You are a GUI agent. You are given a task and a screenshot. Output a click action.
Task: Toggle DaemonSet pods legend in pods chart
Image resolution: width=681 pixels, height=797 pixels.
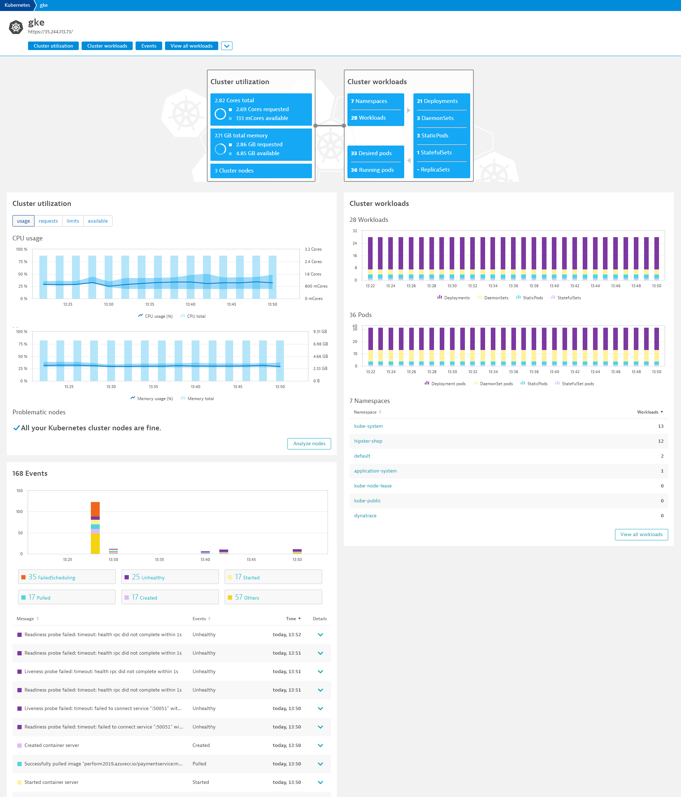493,383
